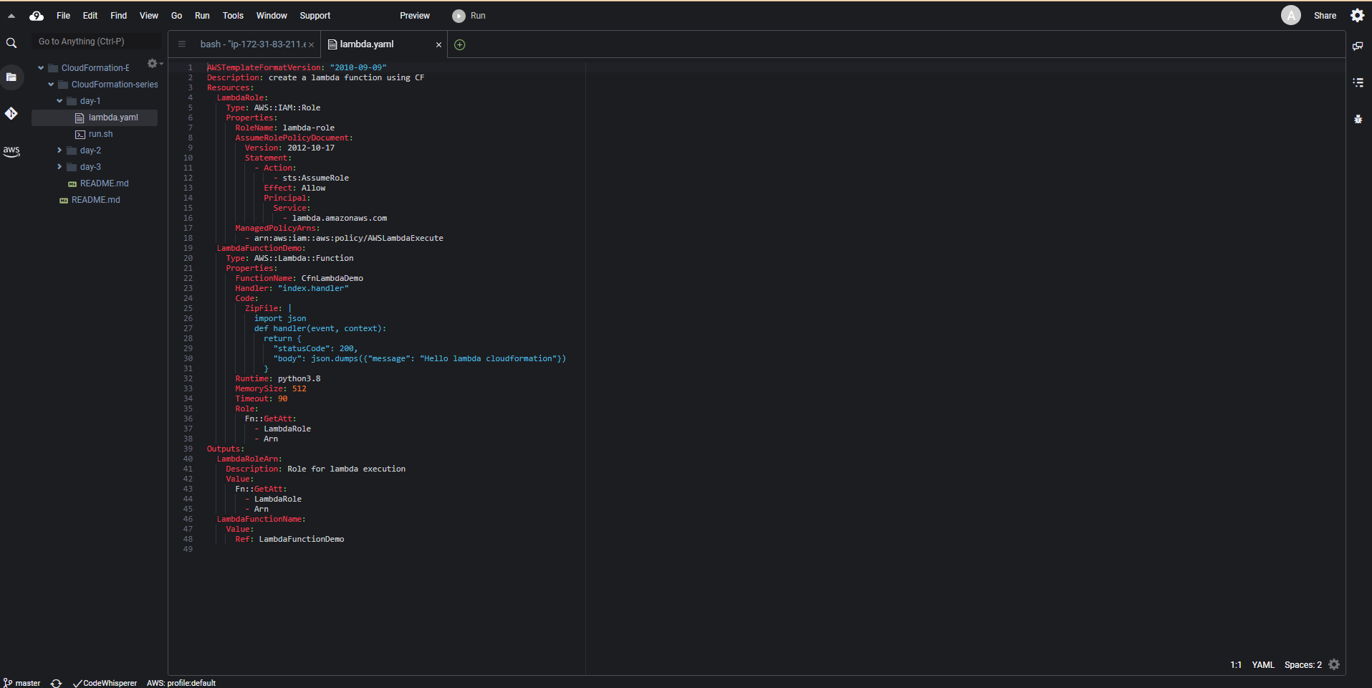Select run.sh in the file tree
Image resolution: width=1372 pixels, height=688 pixels.
[x=100, y=134]
